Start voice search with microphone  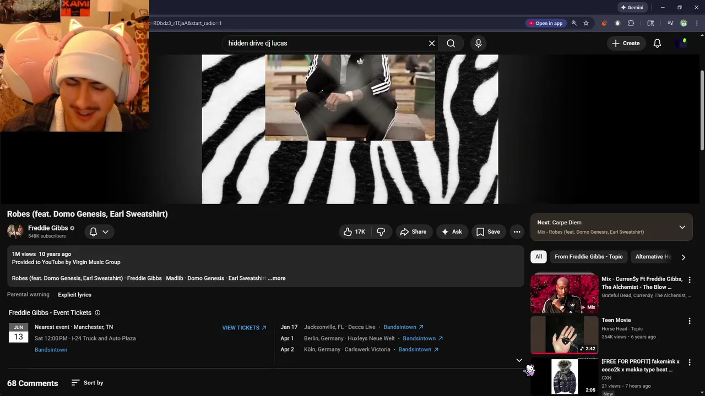coord(478,43)
